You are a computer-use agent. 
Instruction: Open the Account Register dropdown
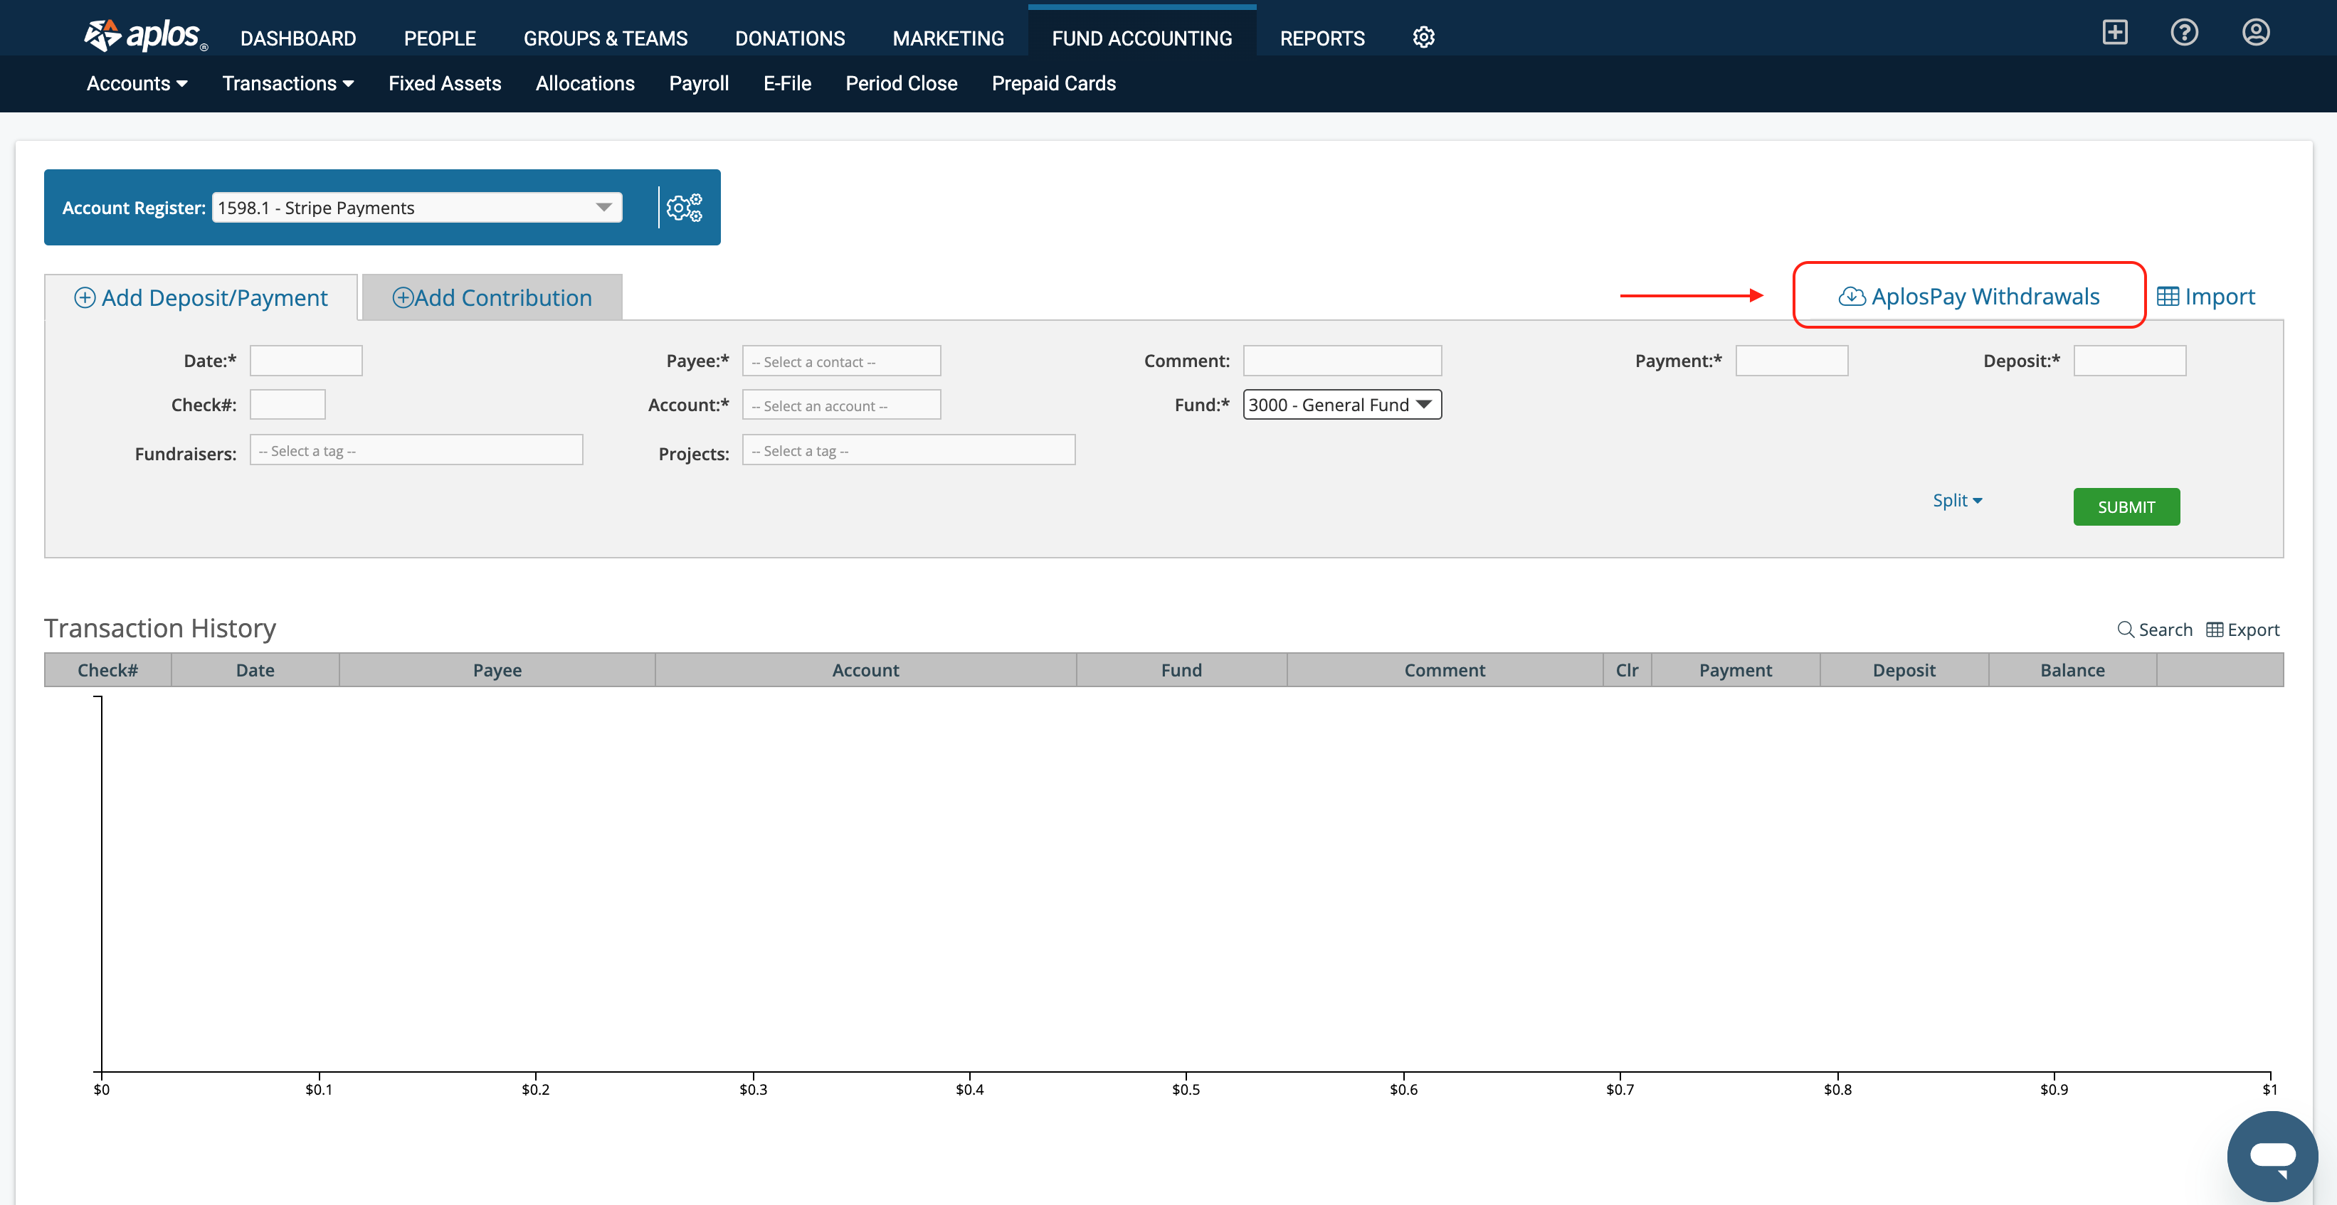pos(417,208)
